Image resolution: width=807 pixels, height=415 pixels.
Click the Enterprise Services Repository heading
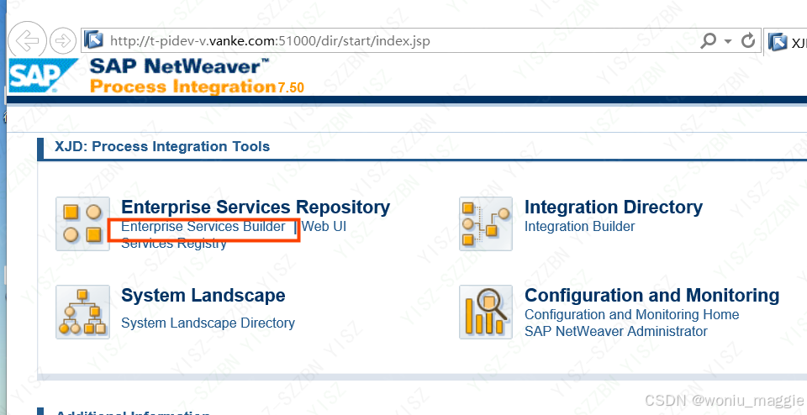click(256, 207)
